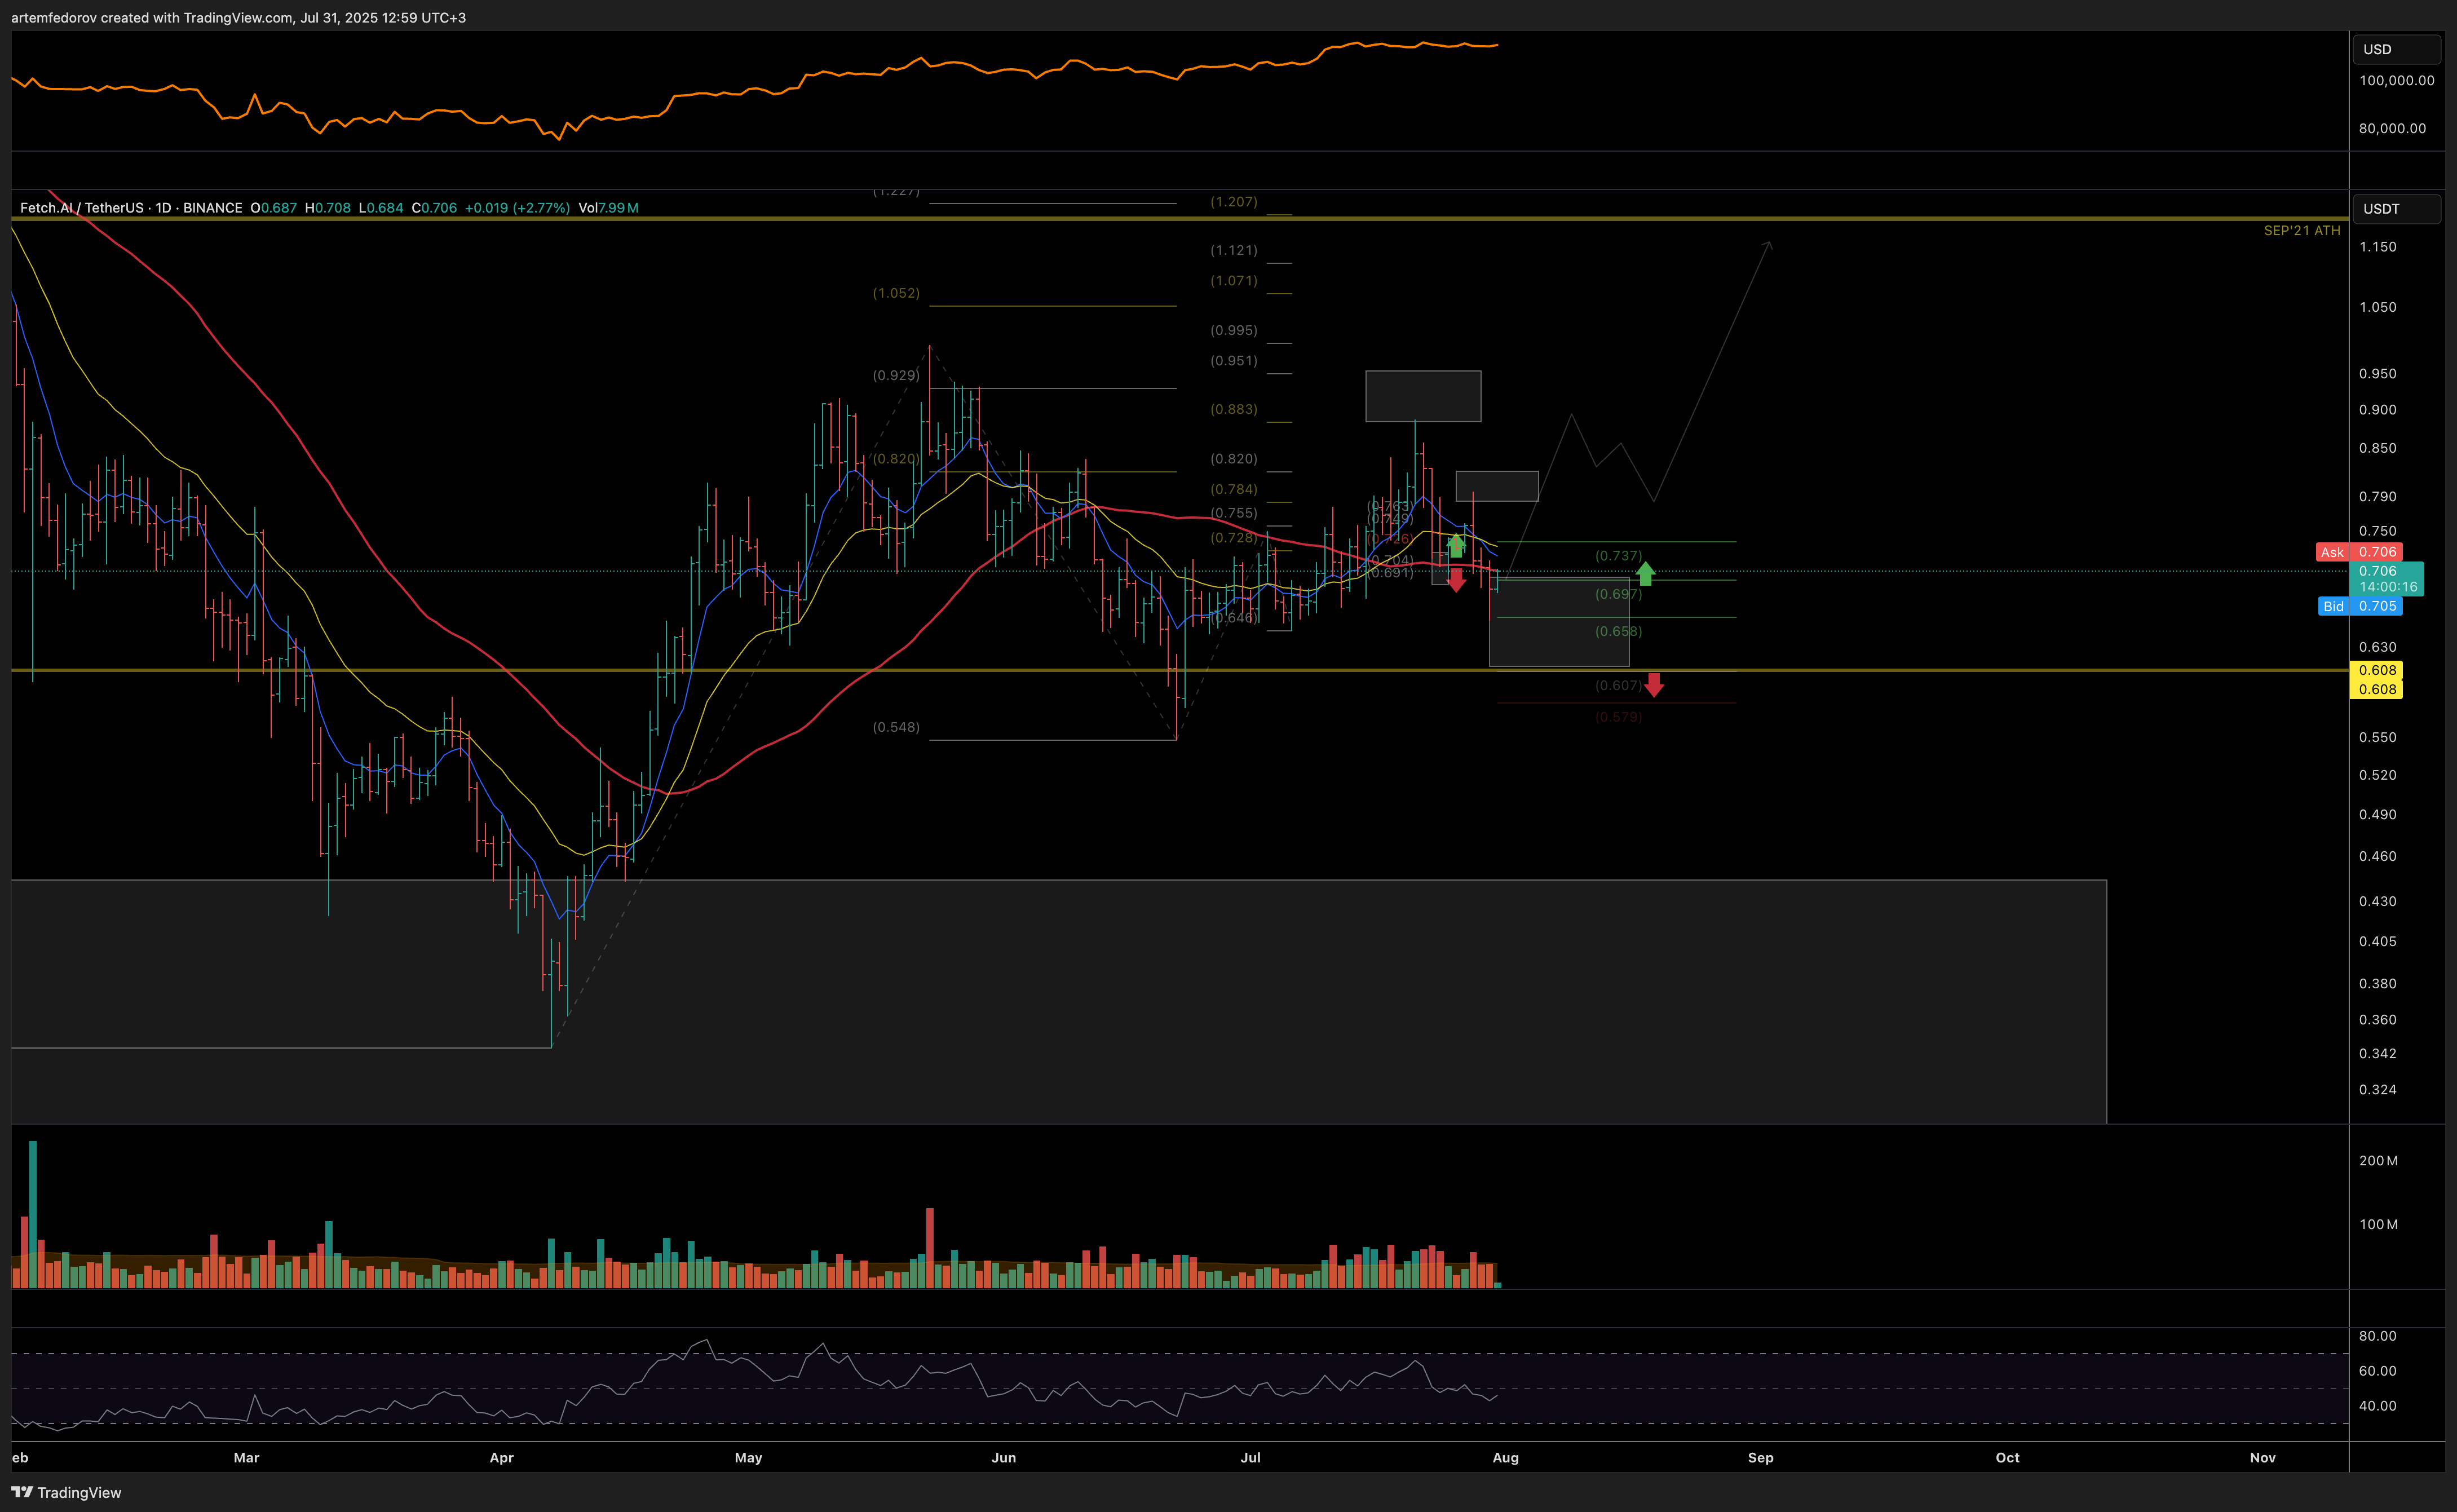Select the (0.883) Fibonacci level label
2457x1512 pixels.
click(x=1233, y=409)
